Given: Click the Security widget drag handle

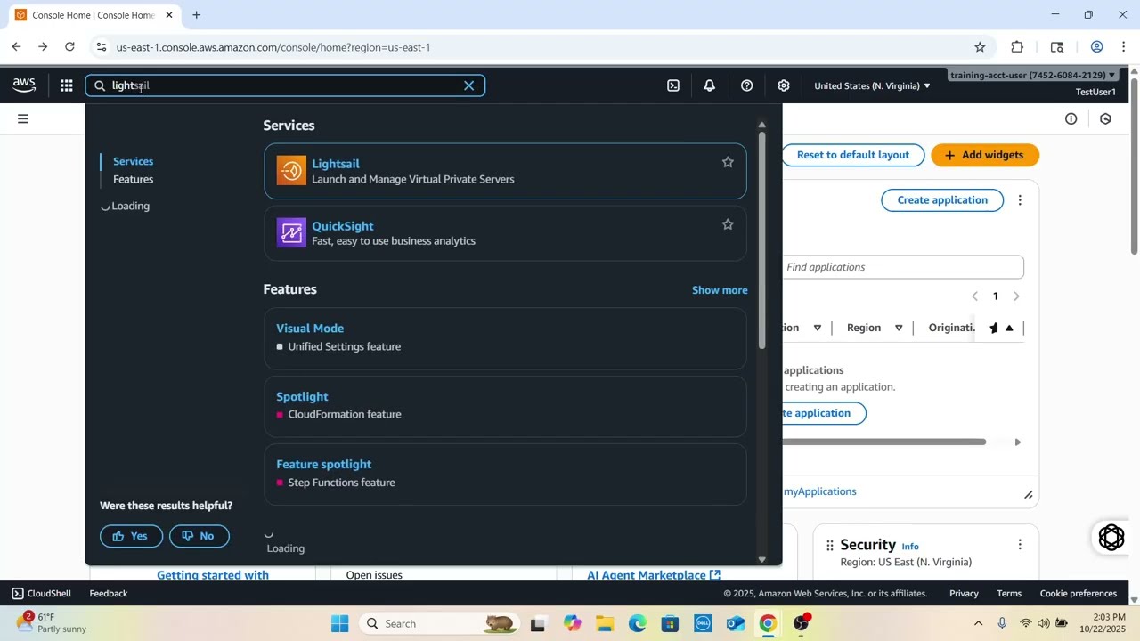Looking at the screenshot, I should [829, 545].
